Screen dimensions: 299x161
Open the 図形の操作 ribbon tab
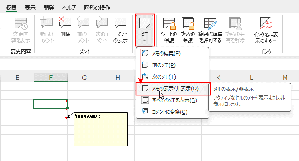pos(97,8)
